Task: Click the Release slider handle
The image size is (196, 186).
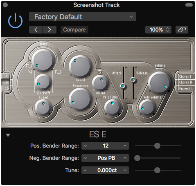Action: tap(133, 80)
